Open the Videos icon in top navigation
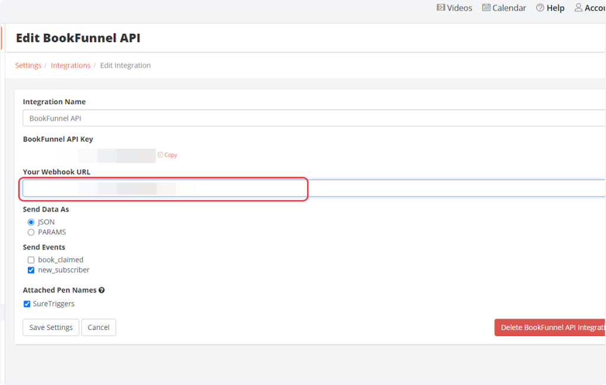Screen dimensions: 606x385 [x=441, y=8]
